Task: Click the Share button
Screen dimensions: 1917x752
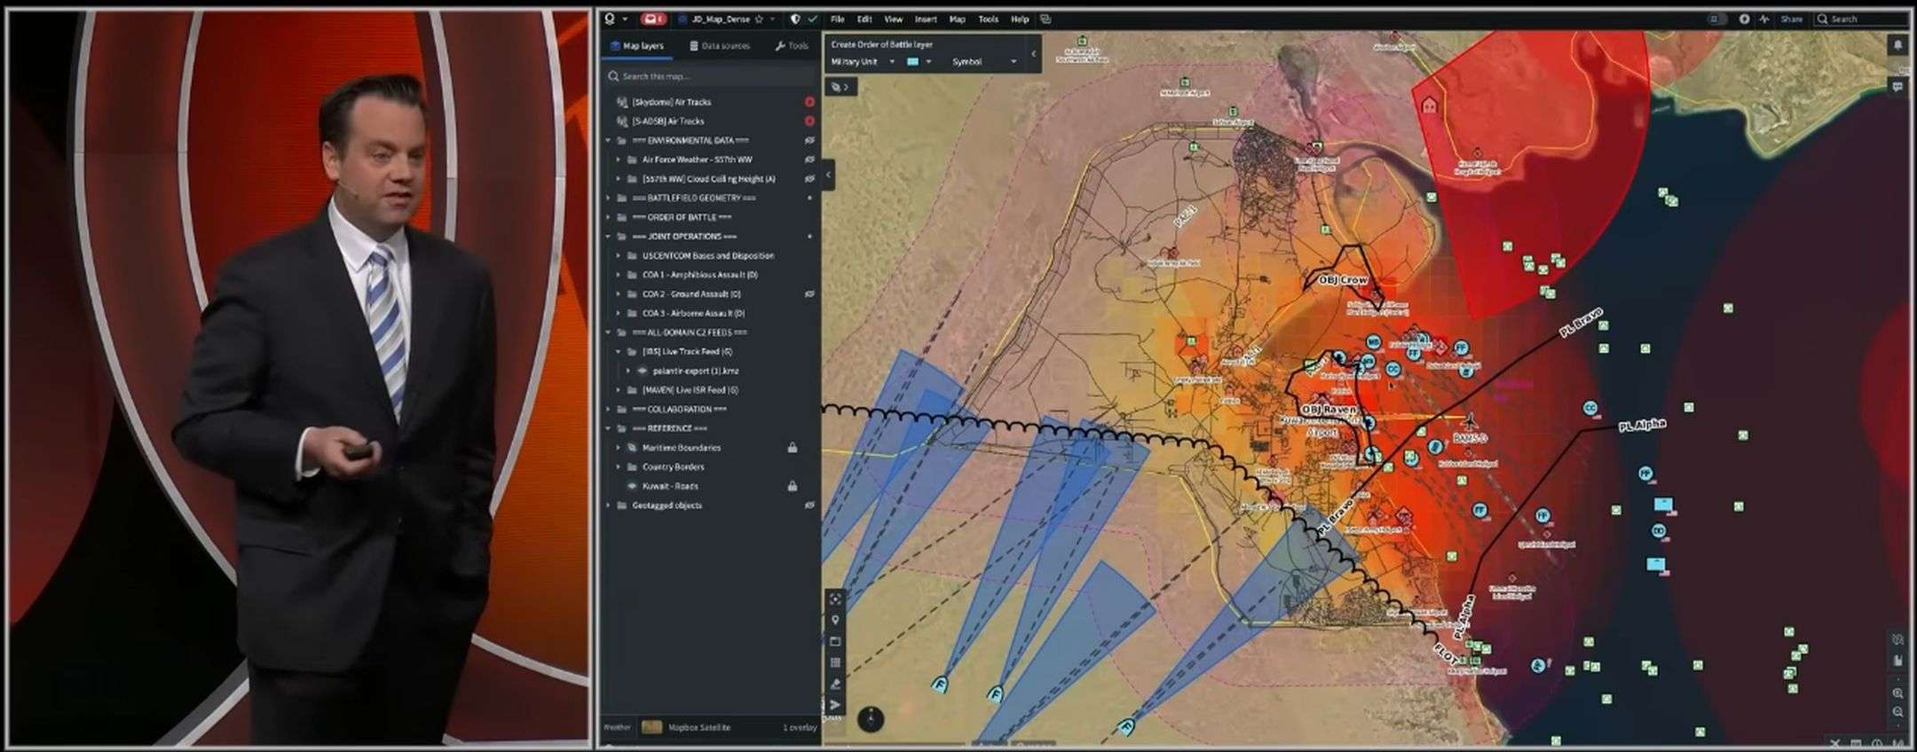Action: point(1791,19)
